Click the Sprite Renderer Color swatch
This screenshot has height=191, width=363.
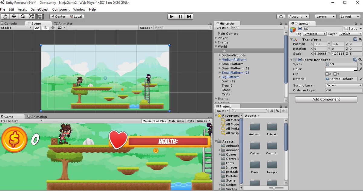[341, 69]
